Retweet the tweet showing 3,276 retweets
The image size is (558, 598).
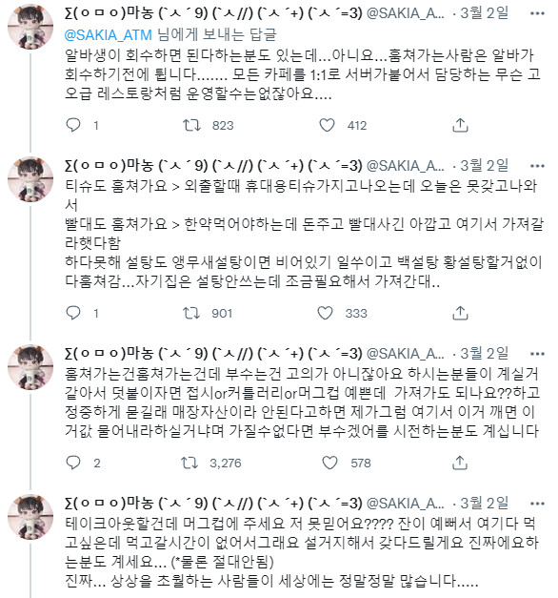(189, 463)
